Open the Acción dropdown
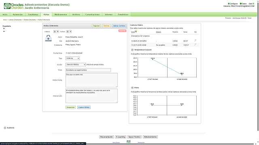This screenshot has width=259, height=145. click(x=76, y=64)
